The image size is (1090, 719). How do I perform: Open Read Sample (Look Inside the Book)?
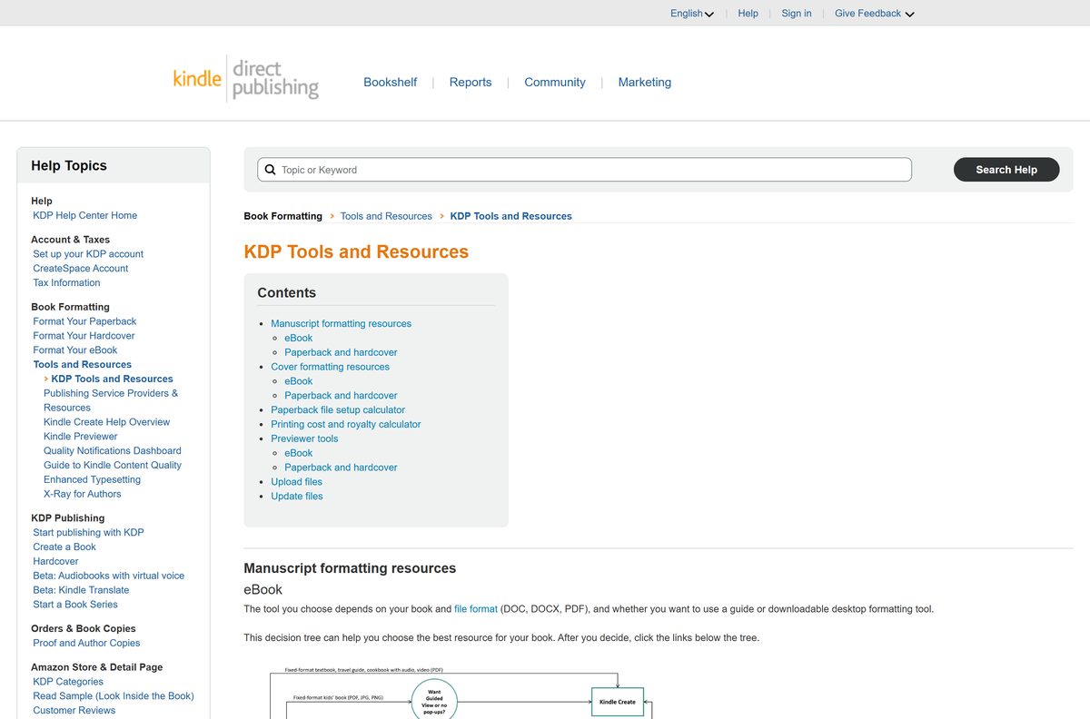pos(114,696)
